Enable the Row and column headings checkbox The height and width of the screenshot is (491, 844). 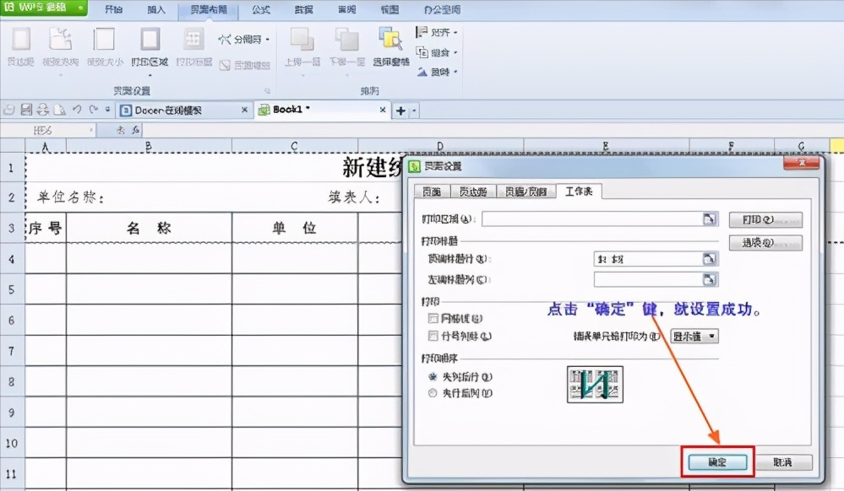pos(433,336)
